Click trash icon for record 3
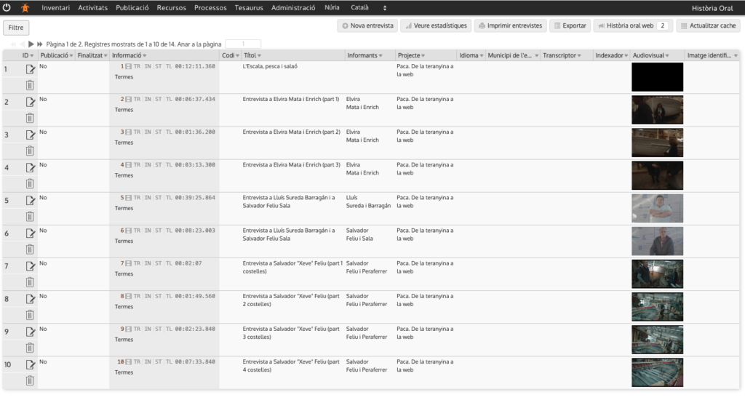Screen dimensions: 745x400 tap(30, 151)
